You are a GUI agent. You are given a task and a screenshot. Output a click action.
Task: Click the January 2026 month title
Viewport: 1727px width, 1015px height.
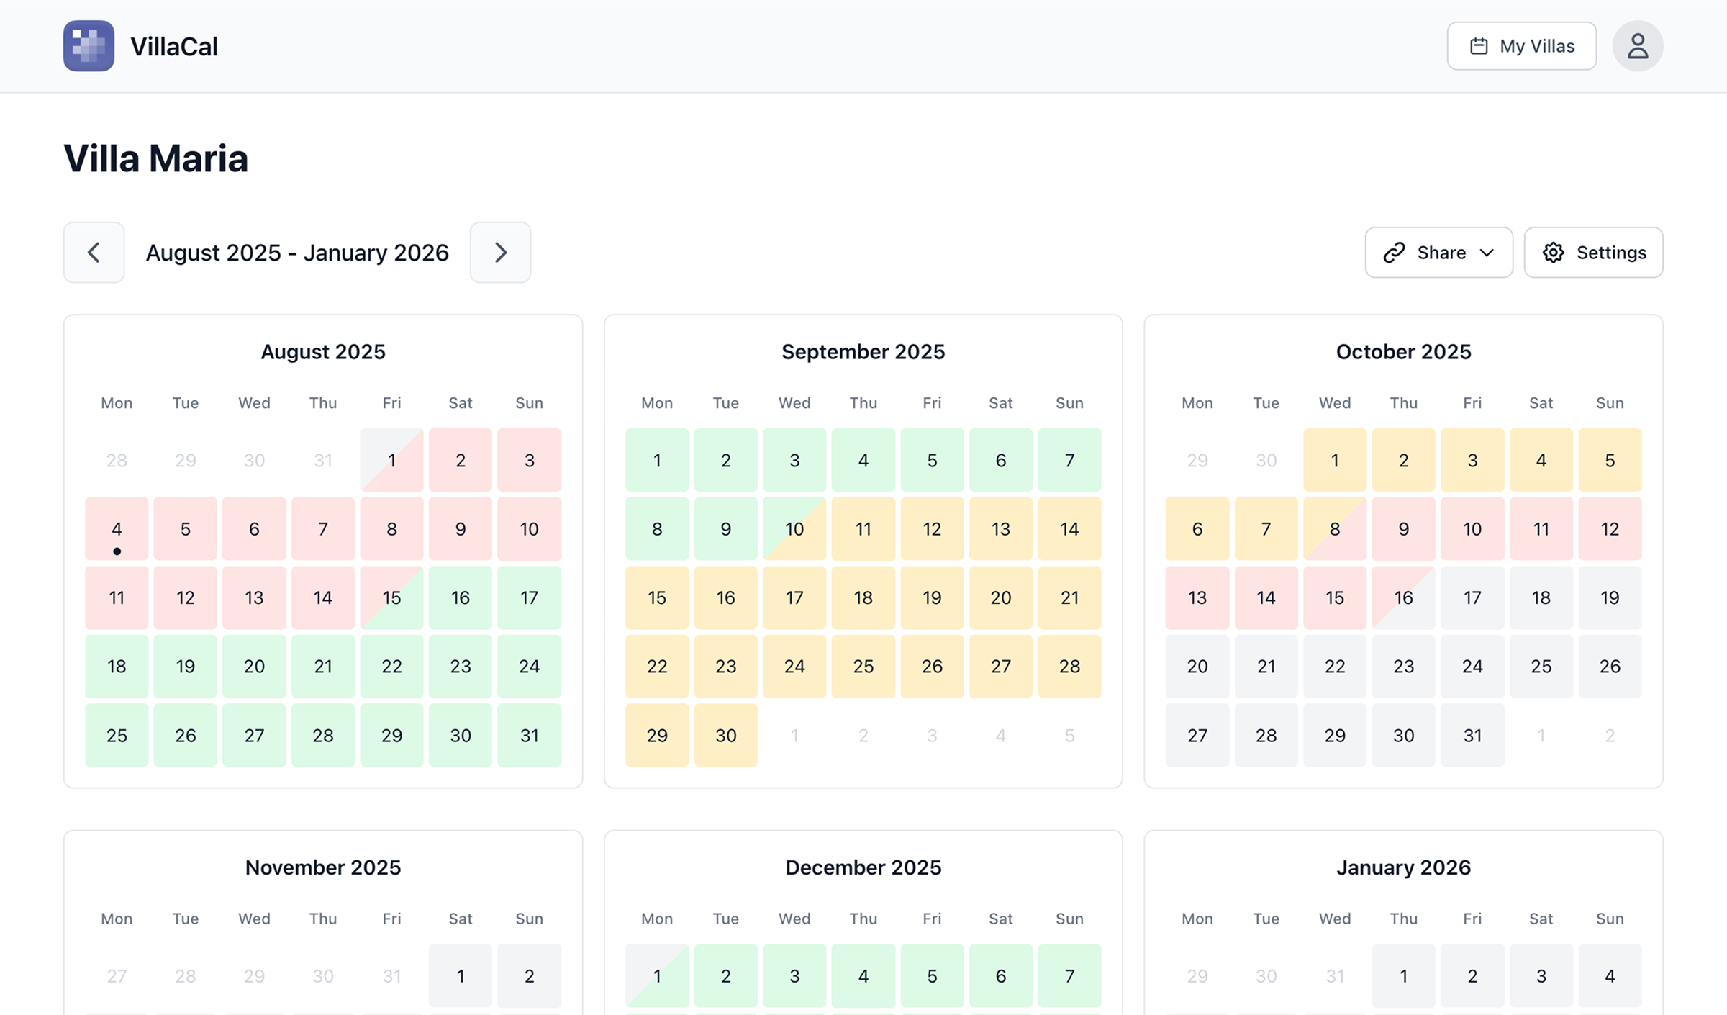tap(1403, 867)
